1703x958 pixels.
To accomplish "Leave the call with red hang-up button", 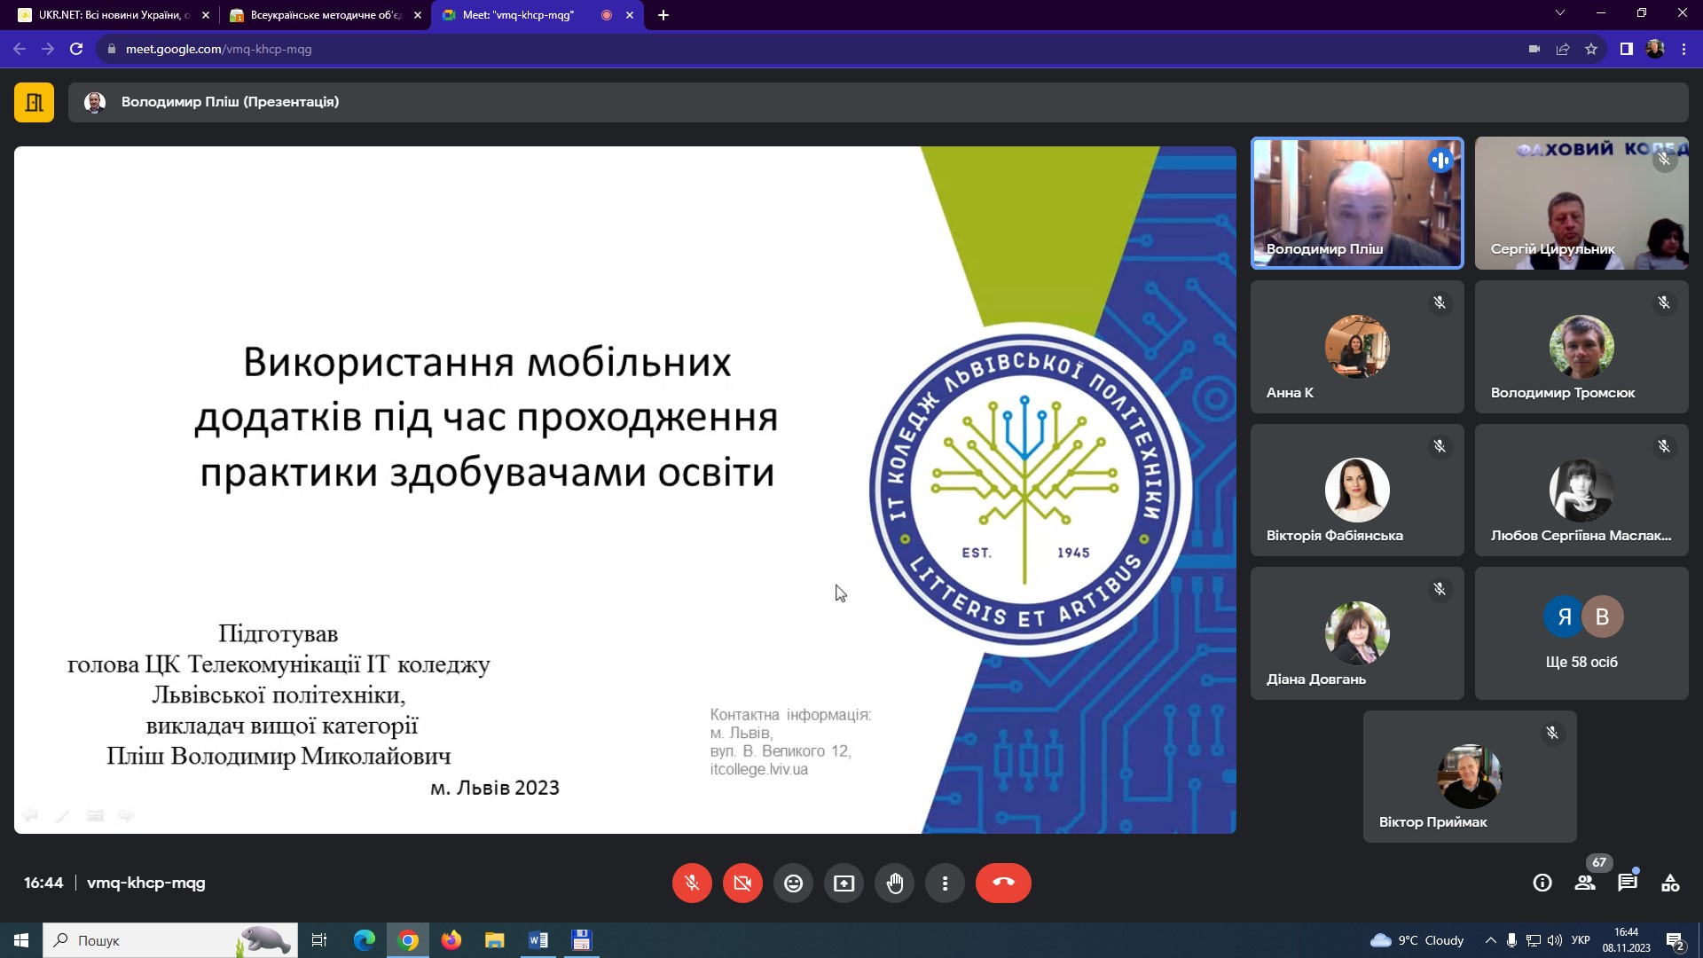I will [1003, 883].
